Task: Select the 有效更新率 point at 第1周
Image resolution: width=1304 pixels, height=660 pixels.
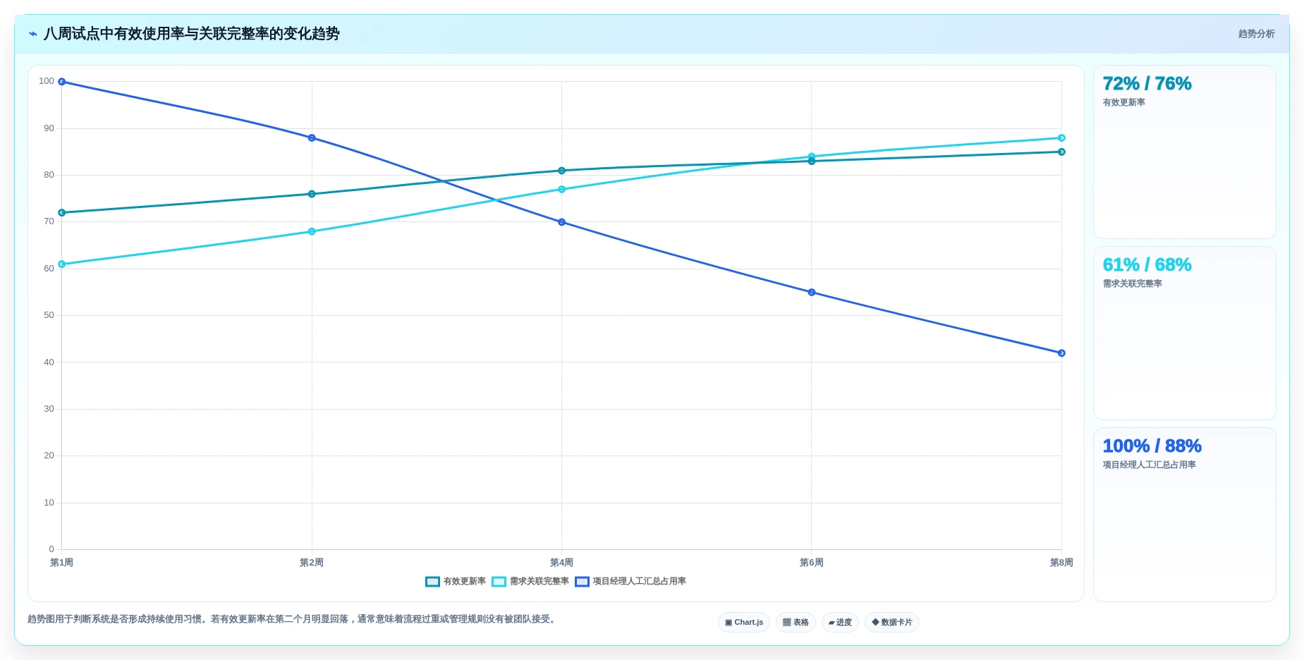Action: (x=62, y=213)
